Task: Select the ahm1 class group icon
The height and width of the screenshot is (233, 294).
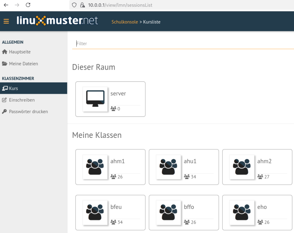Action: tap(95, 167)
